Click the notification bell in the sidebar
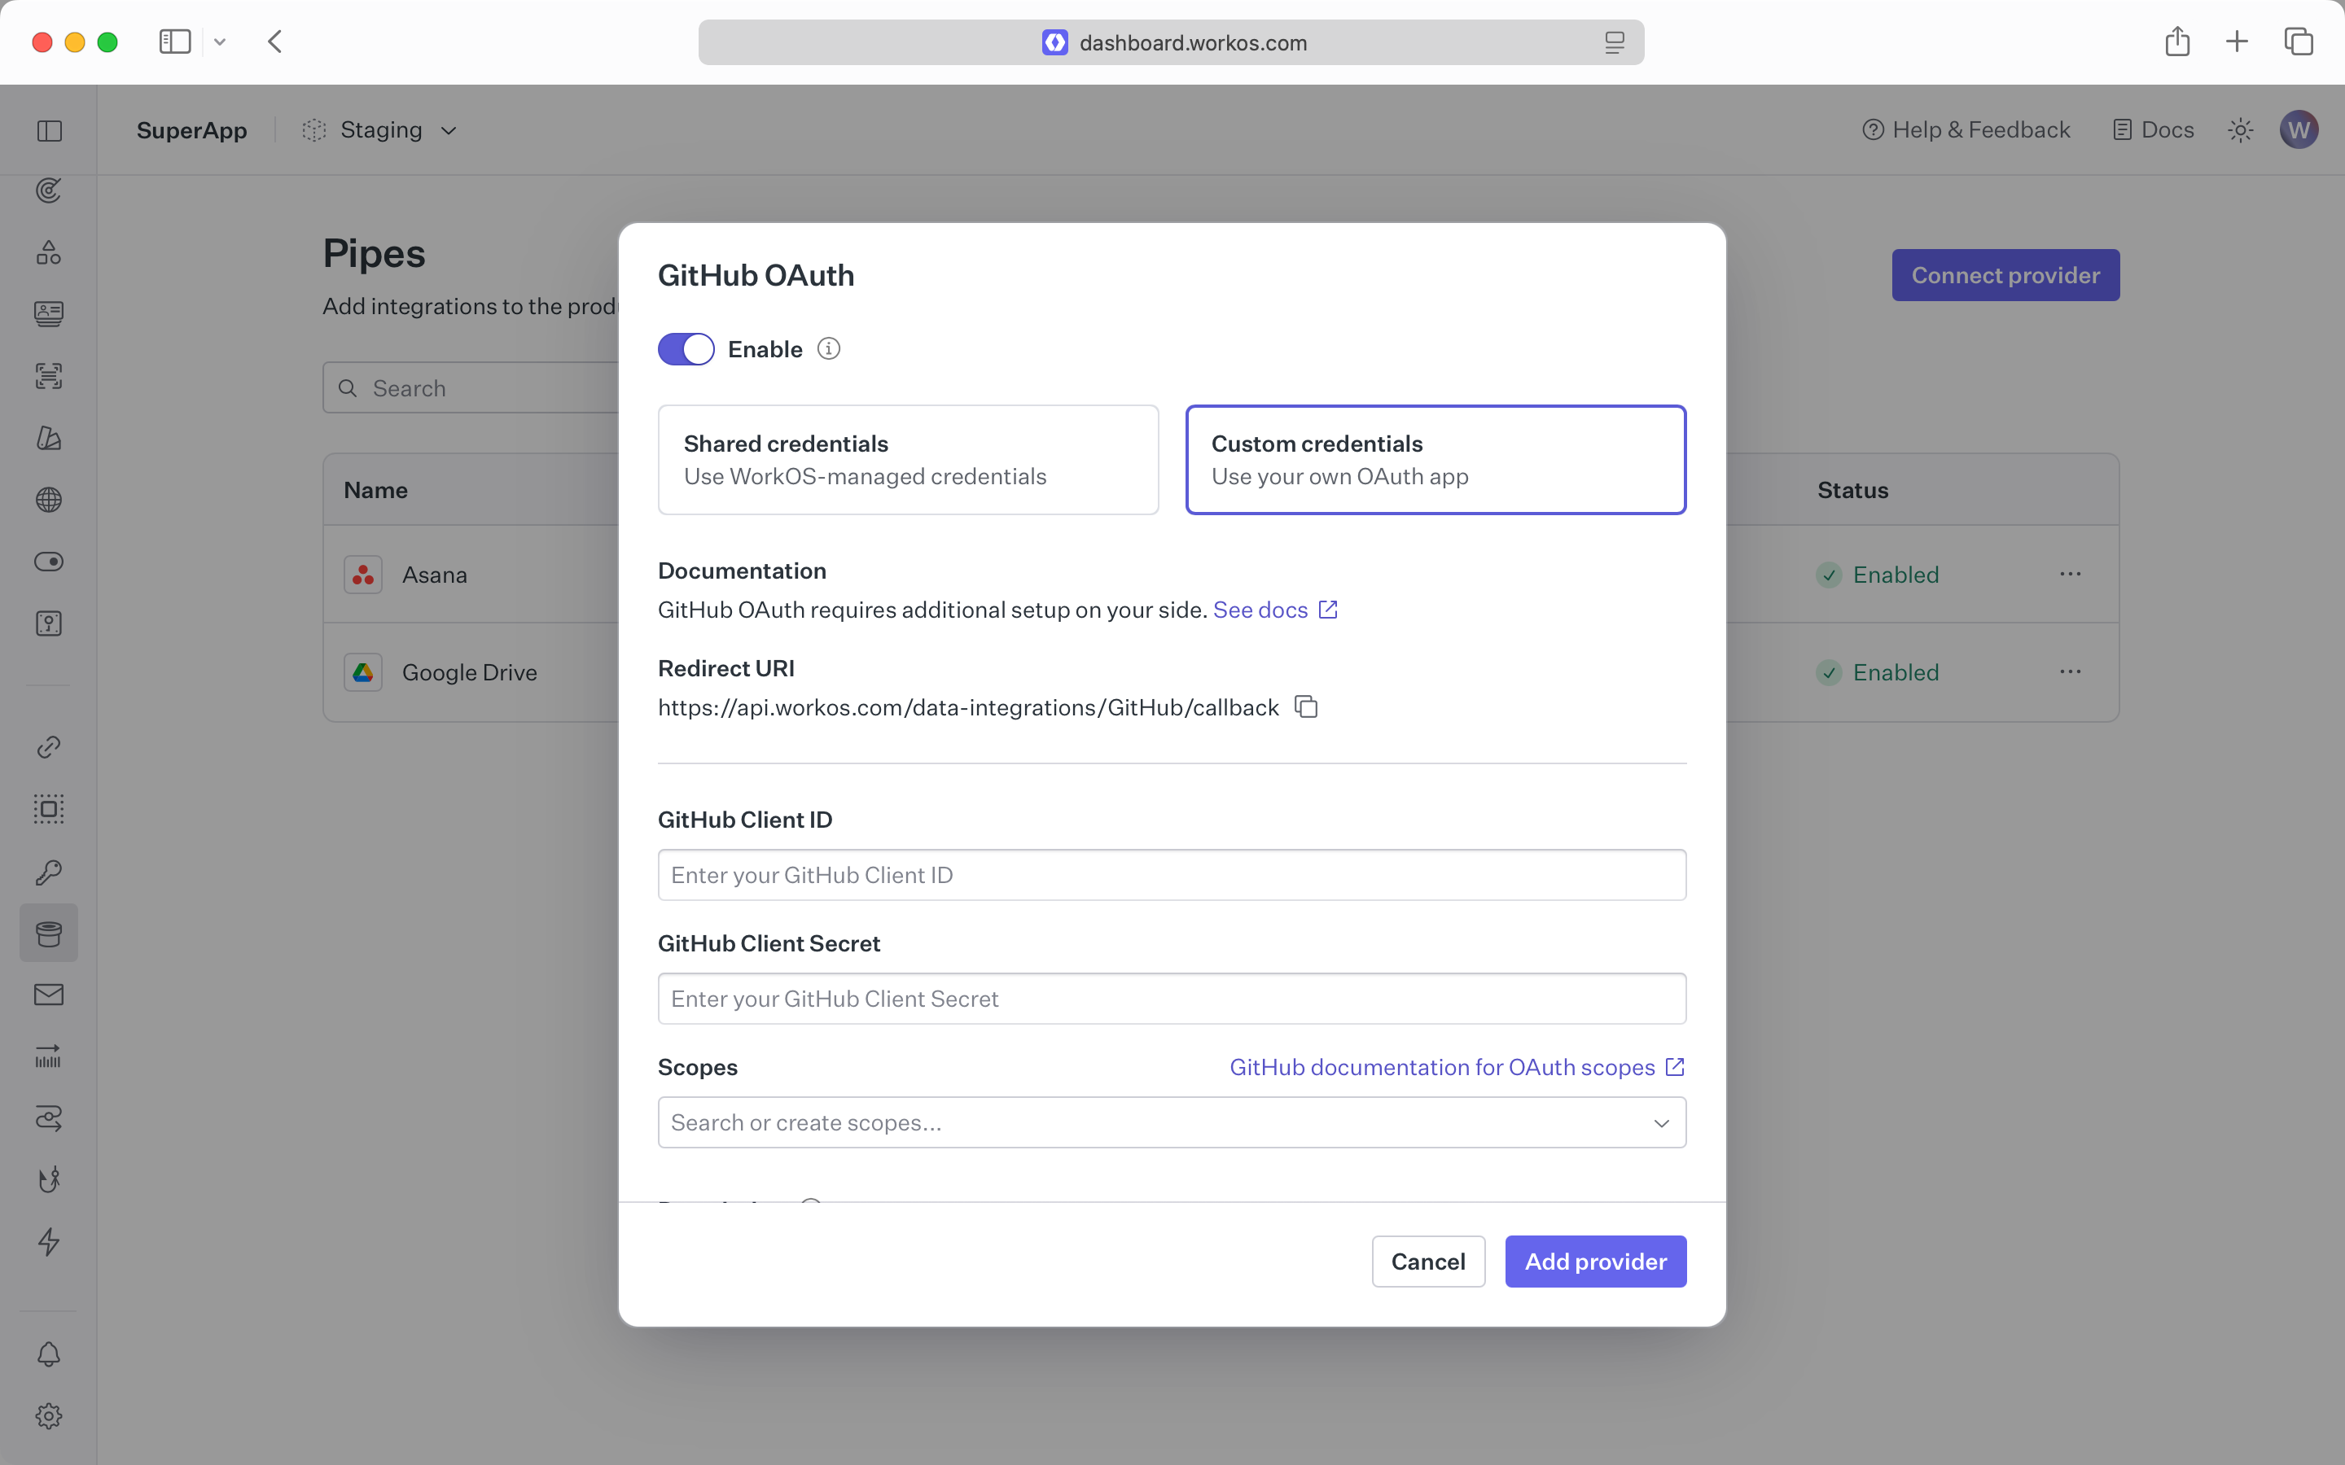 tap(47, 1353)
